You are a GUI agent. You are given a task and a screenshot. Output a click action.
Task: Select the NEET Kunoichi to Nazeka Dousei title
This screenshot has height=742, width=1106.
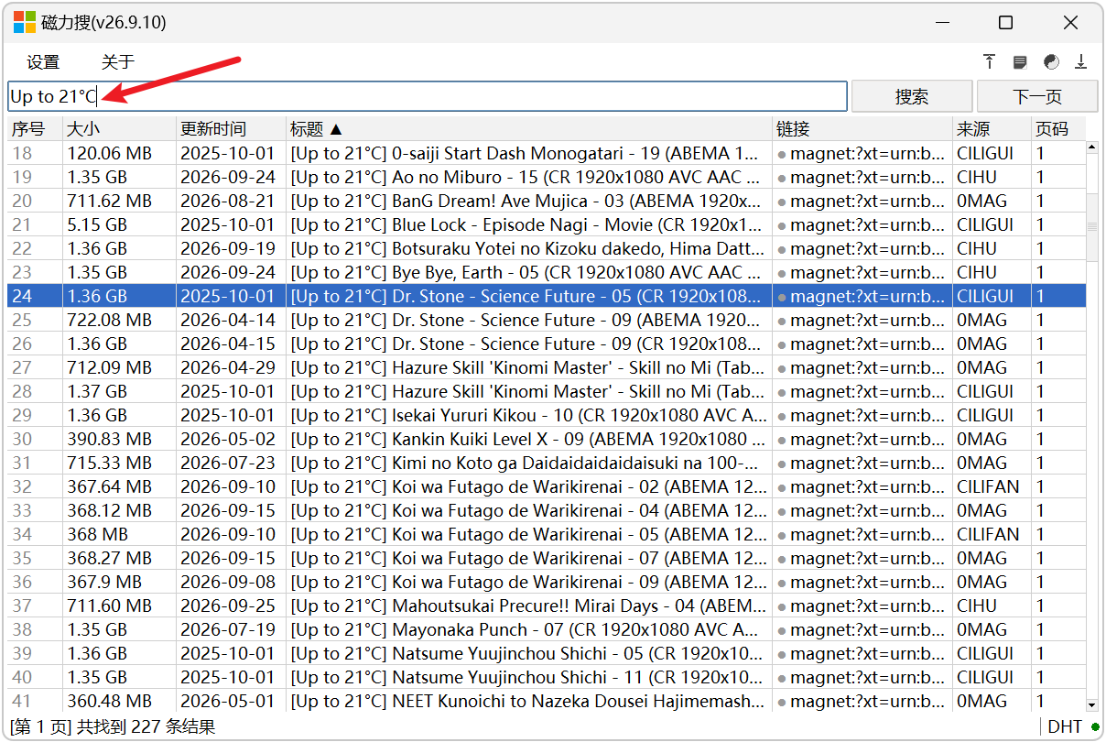pos(527,701)
